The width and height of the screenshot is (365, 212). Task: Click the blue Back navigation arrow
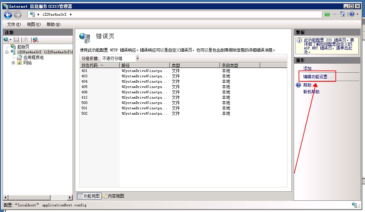(8, 15)
